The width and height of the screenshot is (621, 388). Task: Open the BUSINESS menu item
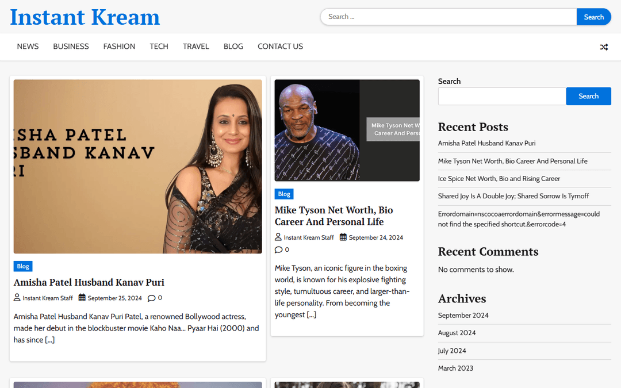[x=71, y=47]
